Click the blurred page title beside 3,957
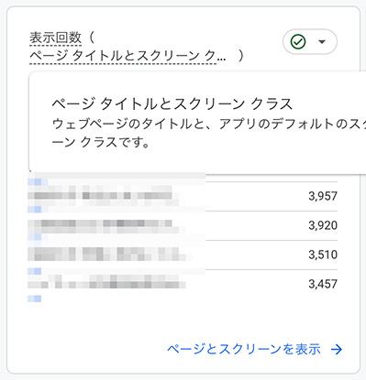 tap(104, 196)
